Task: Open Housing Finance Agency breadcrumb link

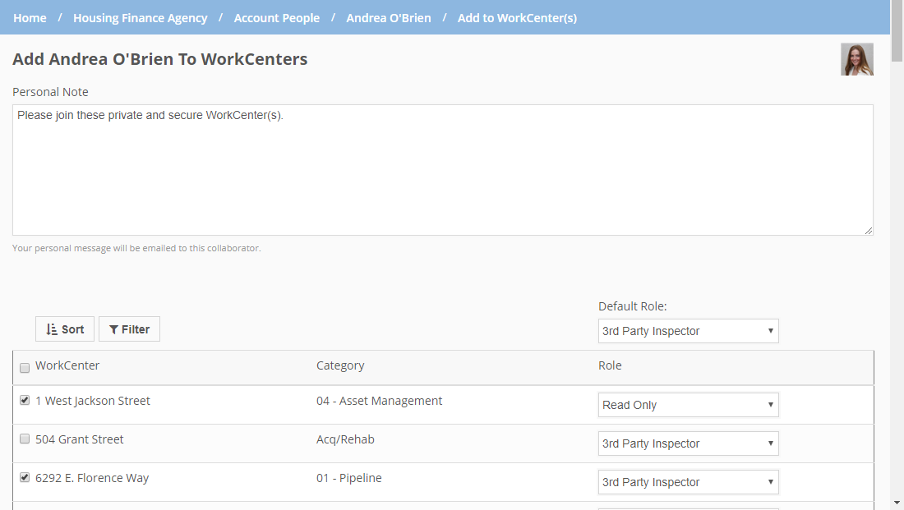Action: tap(140, 18)
